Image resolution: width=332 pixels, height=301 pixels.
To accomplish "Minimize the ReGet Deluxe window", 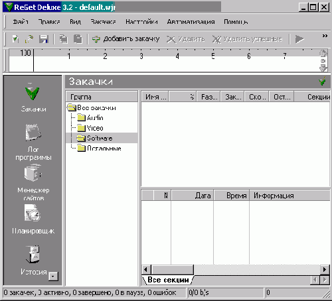I will pos(303,7).
